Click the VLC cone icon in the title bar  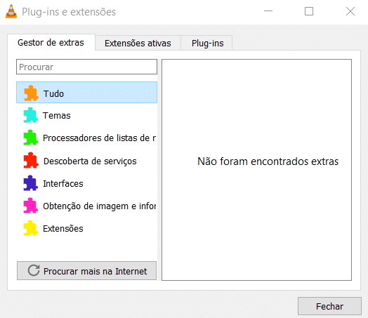coord(11,11)
